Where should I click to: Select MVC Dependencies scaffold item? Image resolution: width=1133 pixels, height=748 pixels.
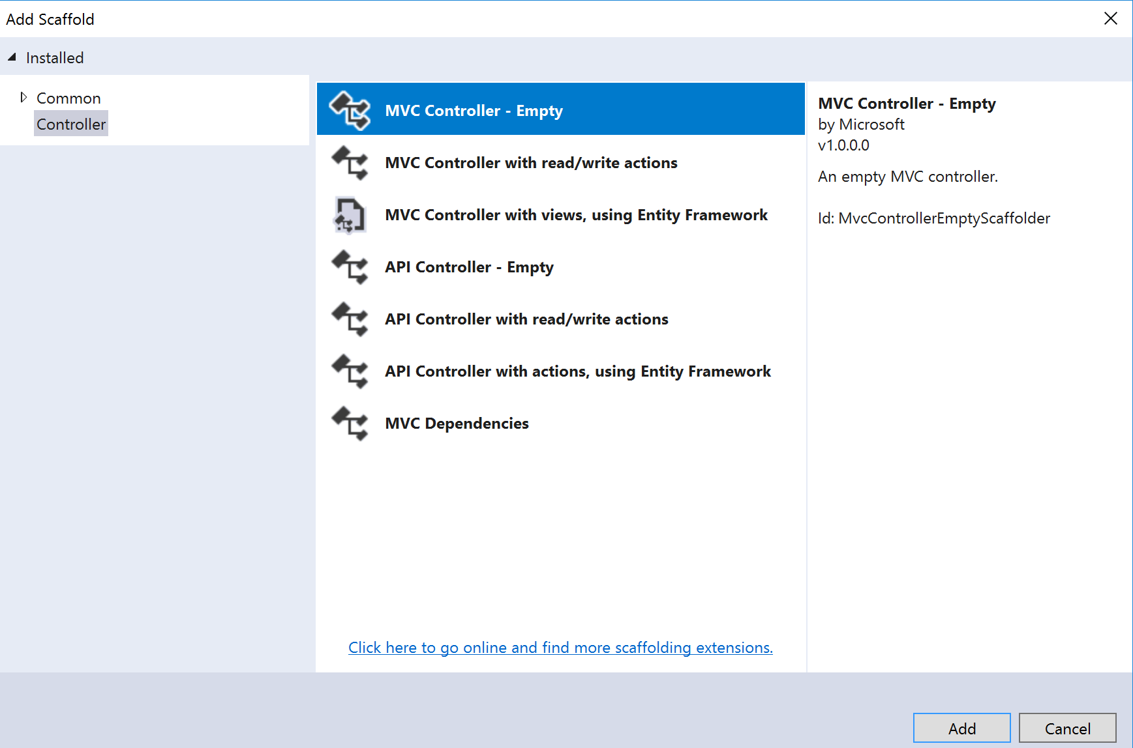click(560, 424)
